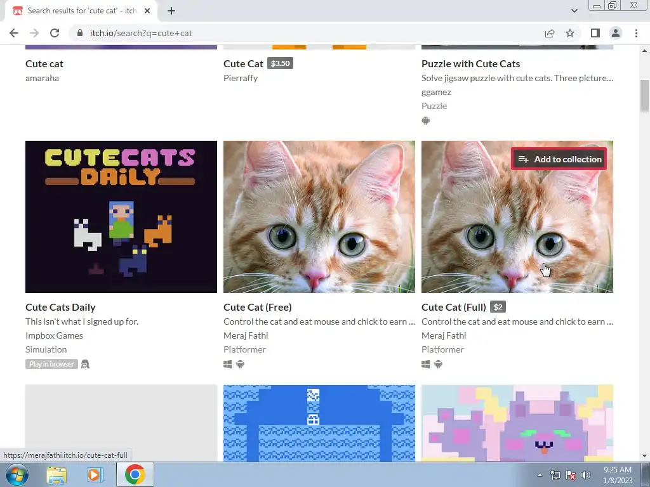Click Android icon under Puzzle with Cute Cats
This screenshot has height=487, width=650.
(x=426, y=120)
